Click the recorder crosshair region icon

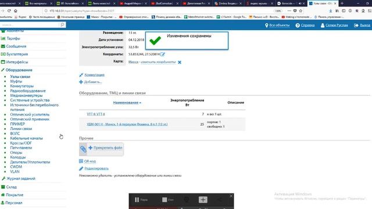pyautogui.click(x=203, y=200)
